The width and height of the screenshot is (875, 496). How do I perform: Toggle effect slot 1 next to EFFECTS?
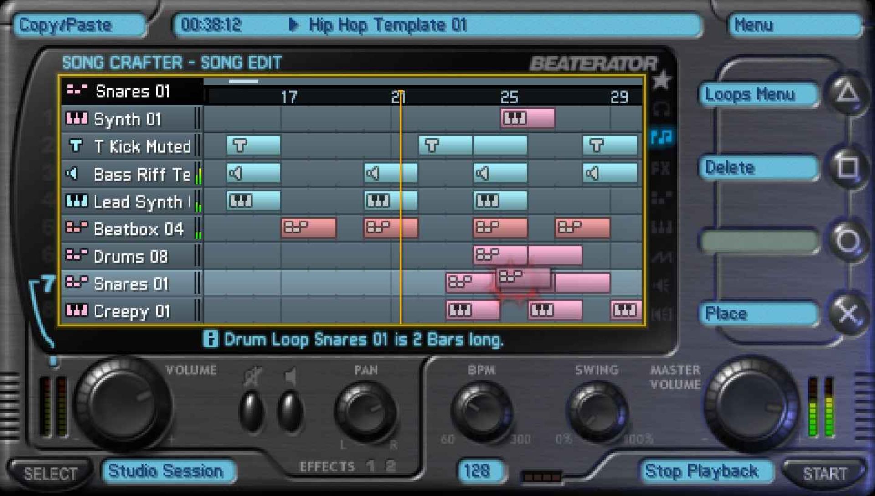(370, 466)
